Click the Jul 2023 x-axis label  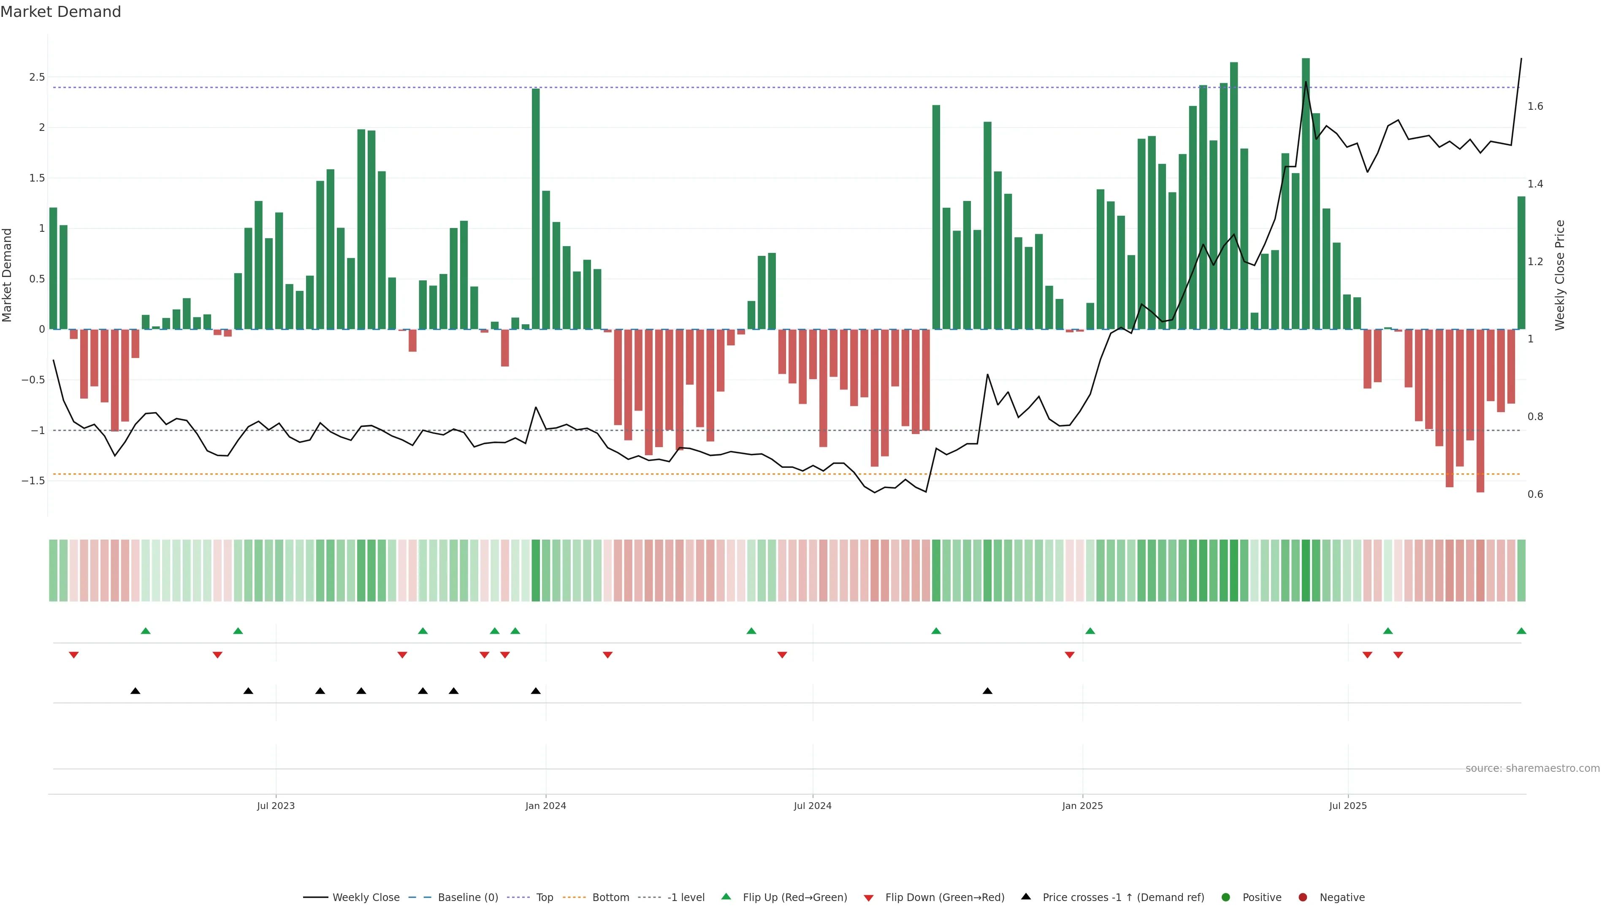tap(276, 806)
